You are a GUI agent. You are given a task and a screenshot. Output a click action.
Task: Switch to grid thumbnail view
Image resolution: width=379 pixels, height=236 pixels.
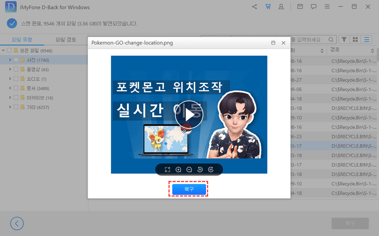355,40
